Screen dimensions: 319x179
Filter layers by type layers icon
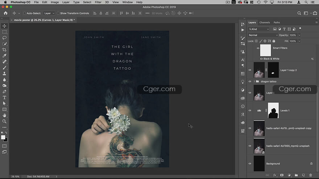pyautogui.click(x=284, y=29)
